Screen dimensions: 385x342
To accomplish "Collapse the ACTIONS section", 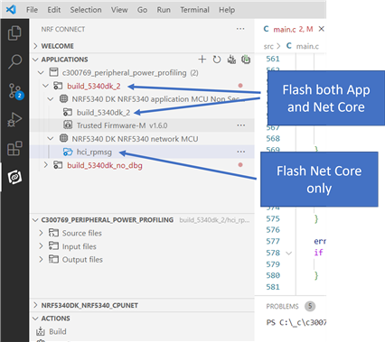I will click(35, 319).
